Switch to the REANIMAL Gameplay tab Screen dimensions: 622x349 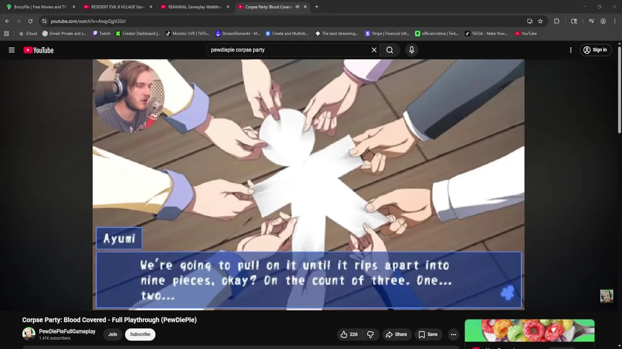click(194, 7)
